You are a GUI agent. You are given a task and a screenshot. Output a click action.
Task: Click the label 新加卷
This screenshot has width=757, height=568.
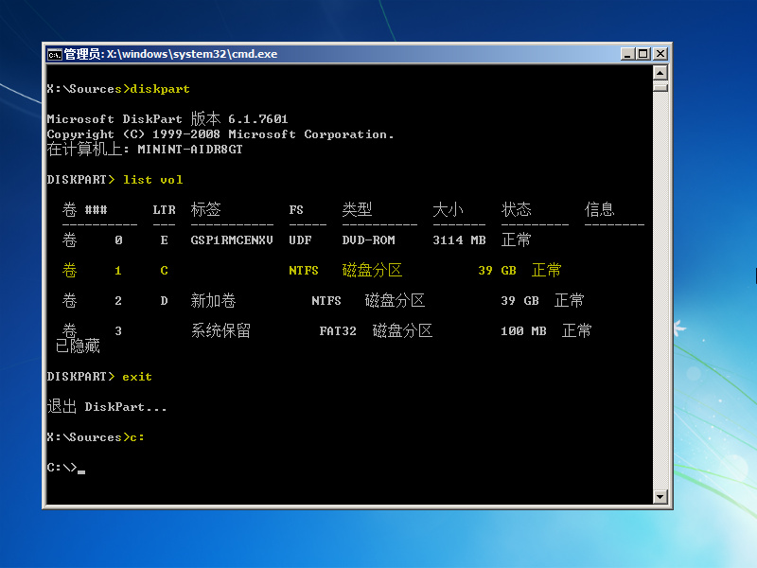213,300
